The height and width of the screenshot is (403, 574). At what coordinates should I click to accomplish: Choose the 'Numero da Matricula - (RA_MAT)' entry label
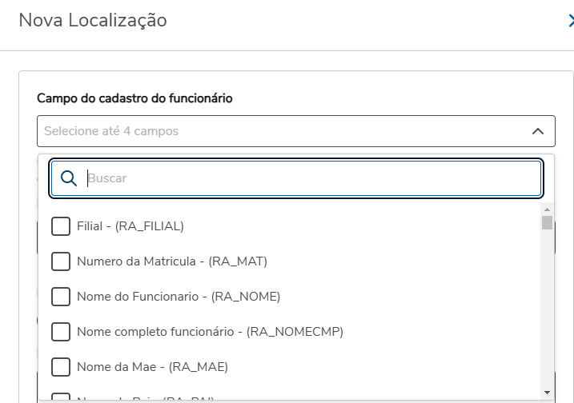172,261
